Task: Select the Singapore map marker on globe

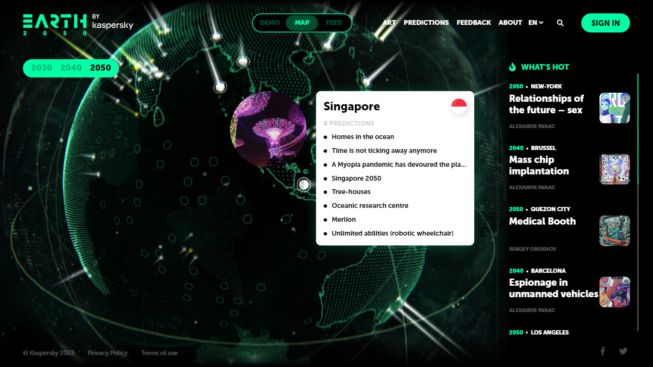Action: point(304,184)
